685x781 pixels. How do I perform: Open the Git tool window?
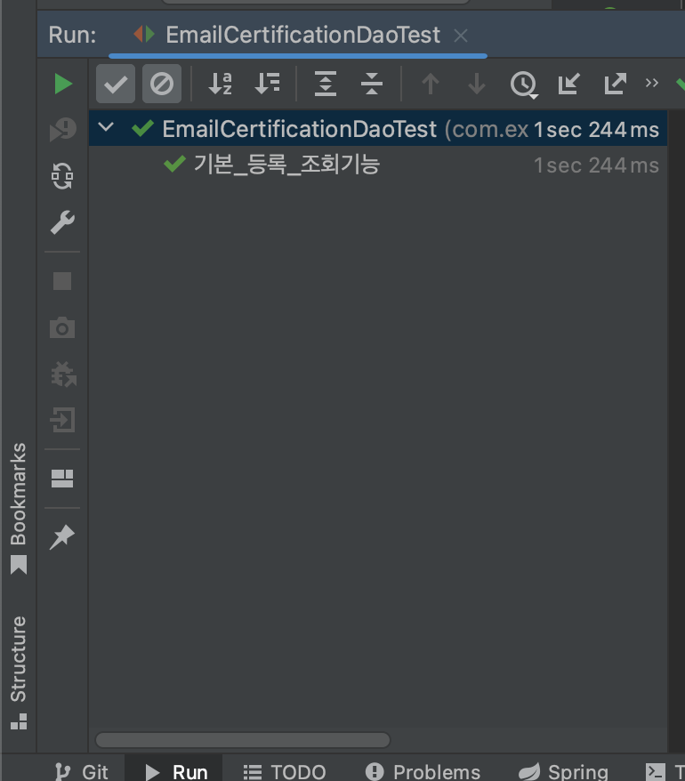point(82,771)
